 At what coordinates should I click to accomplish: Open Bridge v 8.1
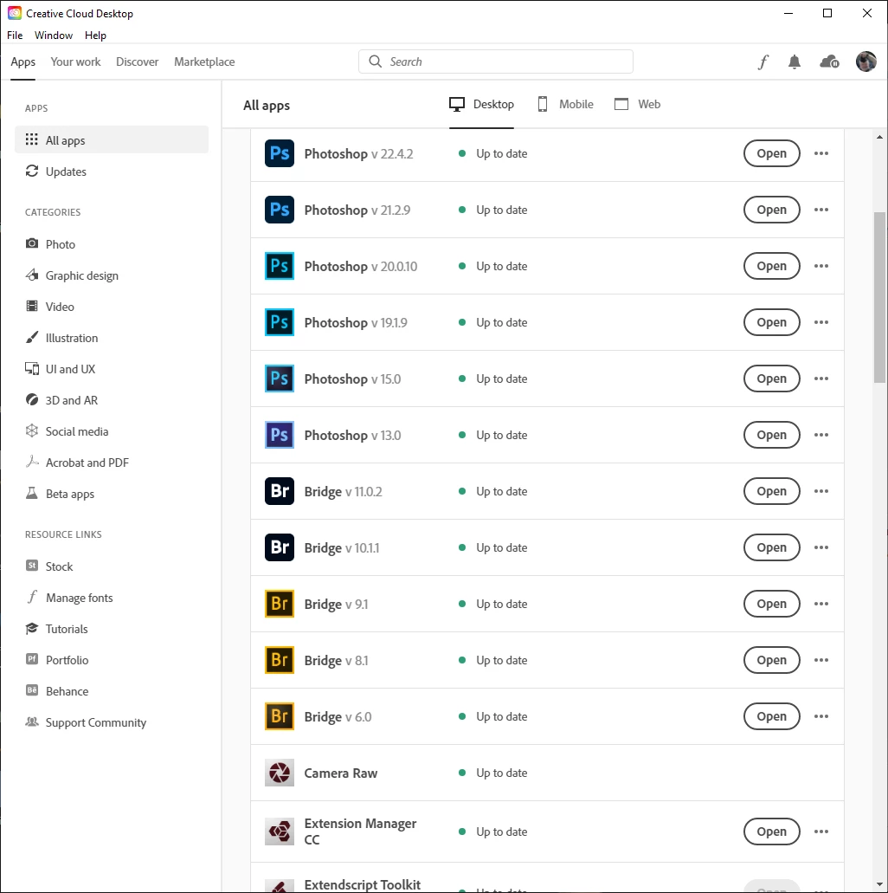[771, 660]
